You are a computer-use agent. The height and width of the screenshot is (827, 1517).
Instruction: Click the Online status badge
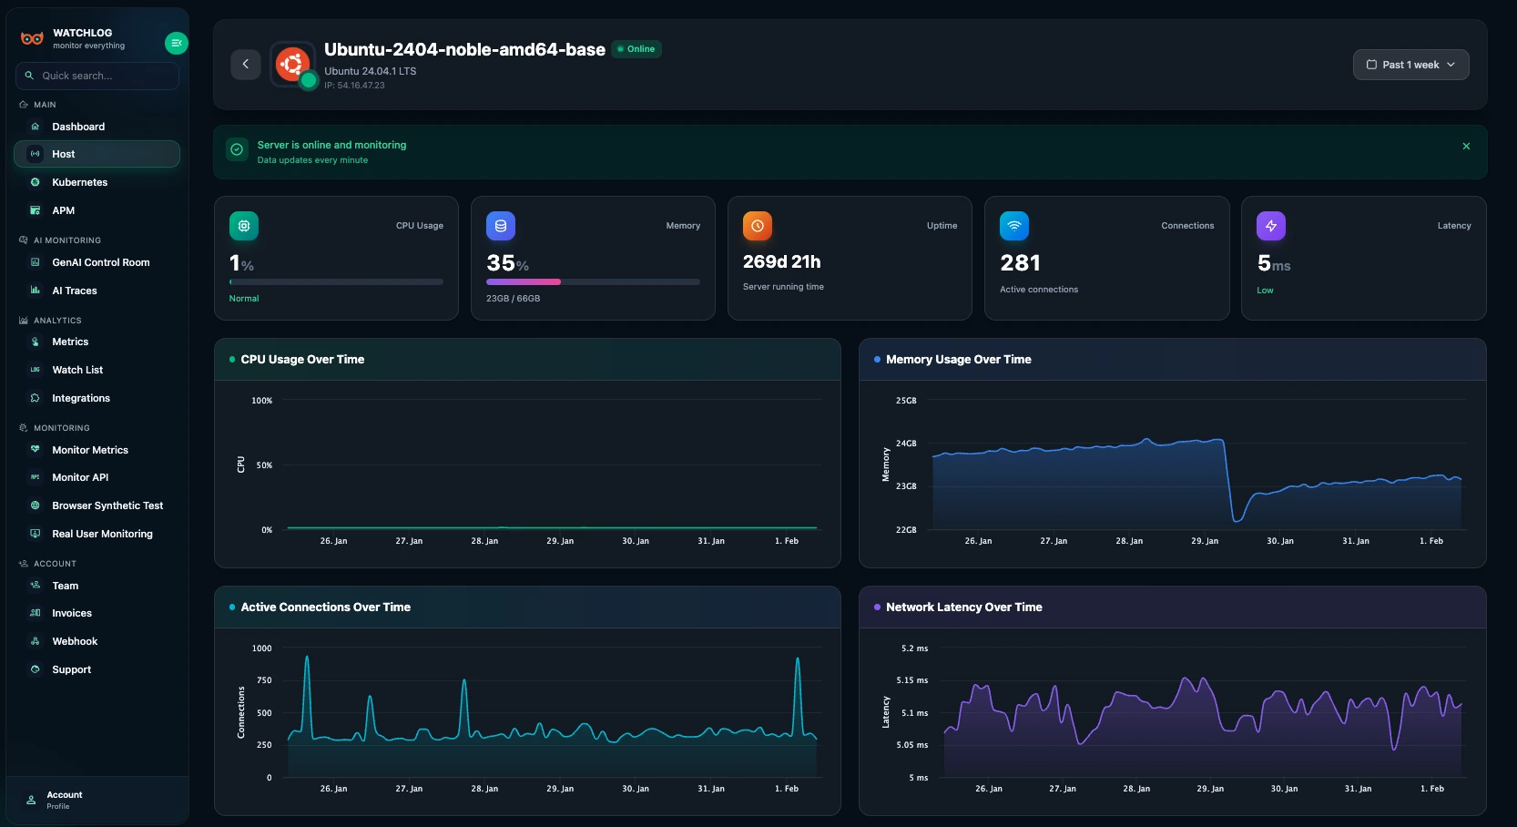[x=636, y=49]
